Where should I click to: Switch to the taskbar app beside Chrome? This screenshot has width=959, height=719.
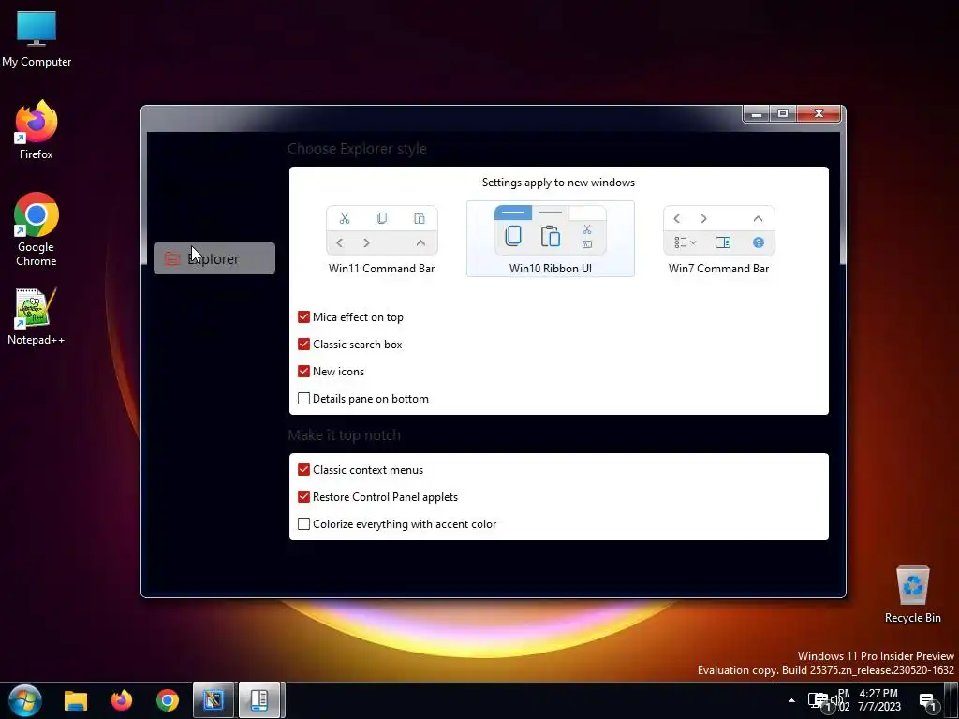pos(214,700)
